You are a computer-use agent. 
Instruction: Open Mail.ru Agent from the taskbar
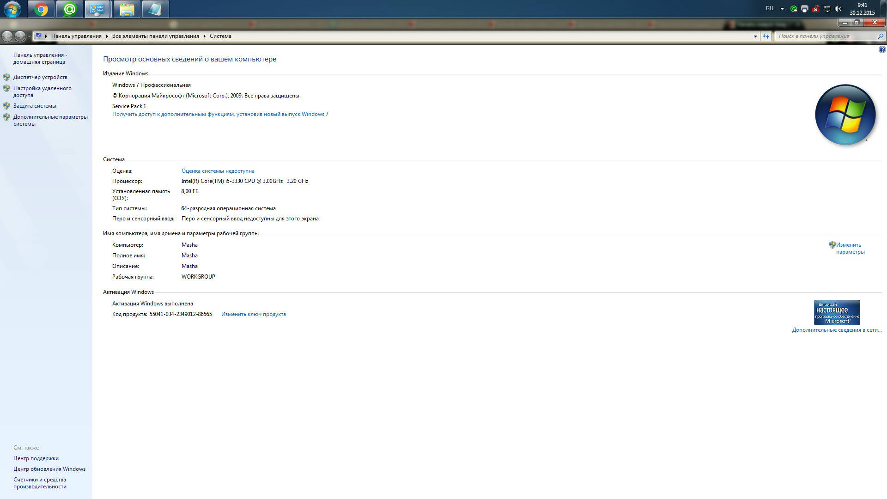[70, 9]
